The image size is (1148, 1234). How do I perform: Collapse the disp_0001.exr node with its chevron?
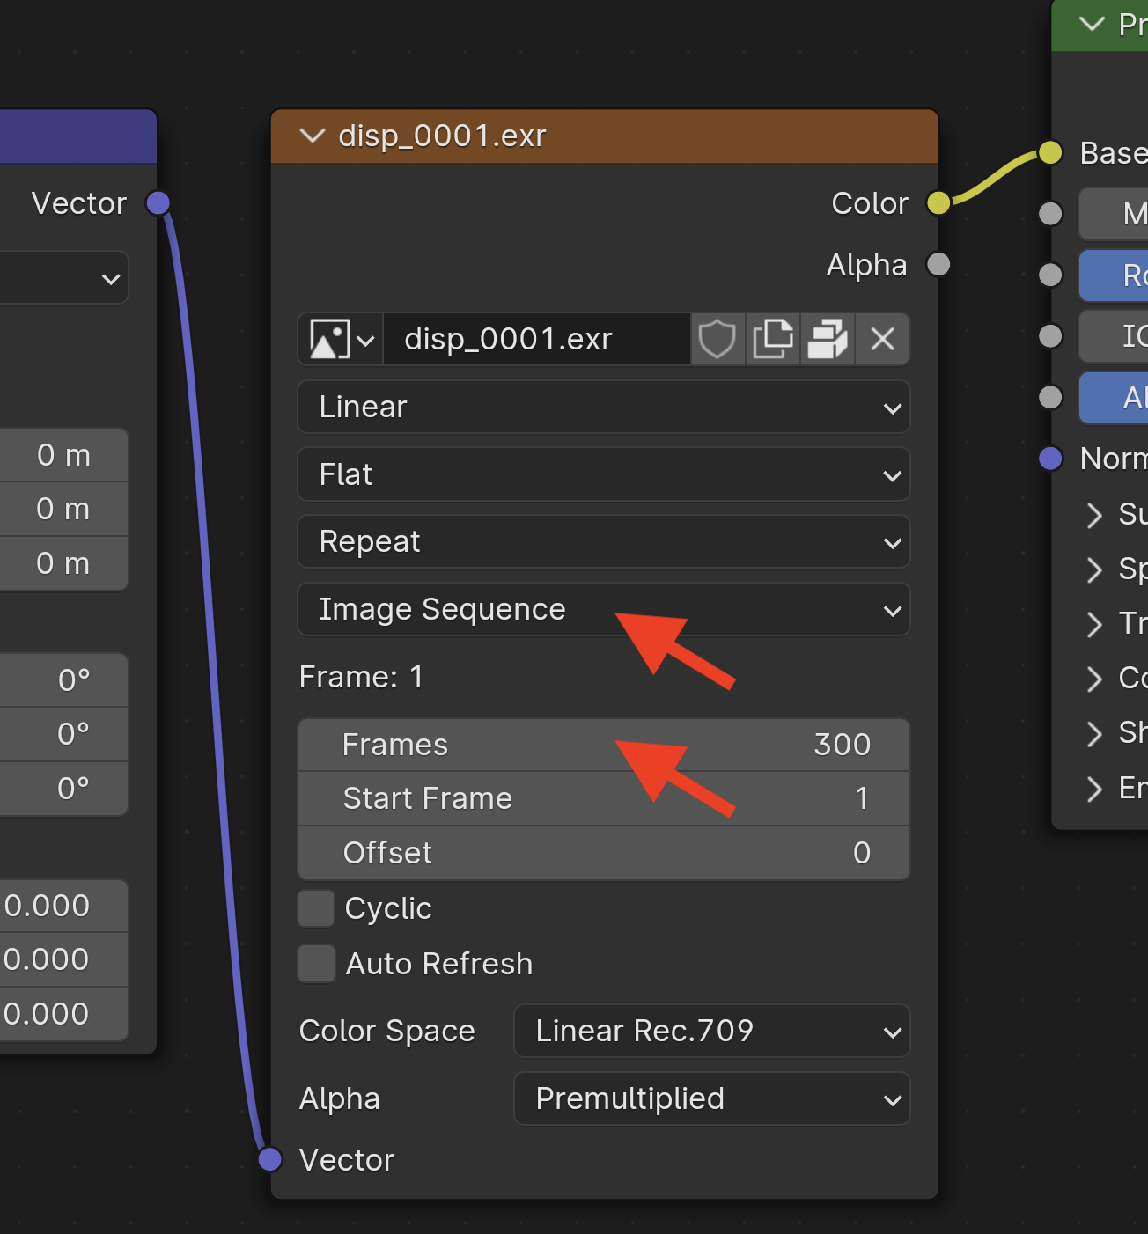coord(313,136)
